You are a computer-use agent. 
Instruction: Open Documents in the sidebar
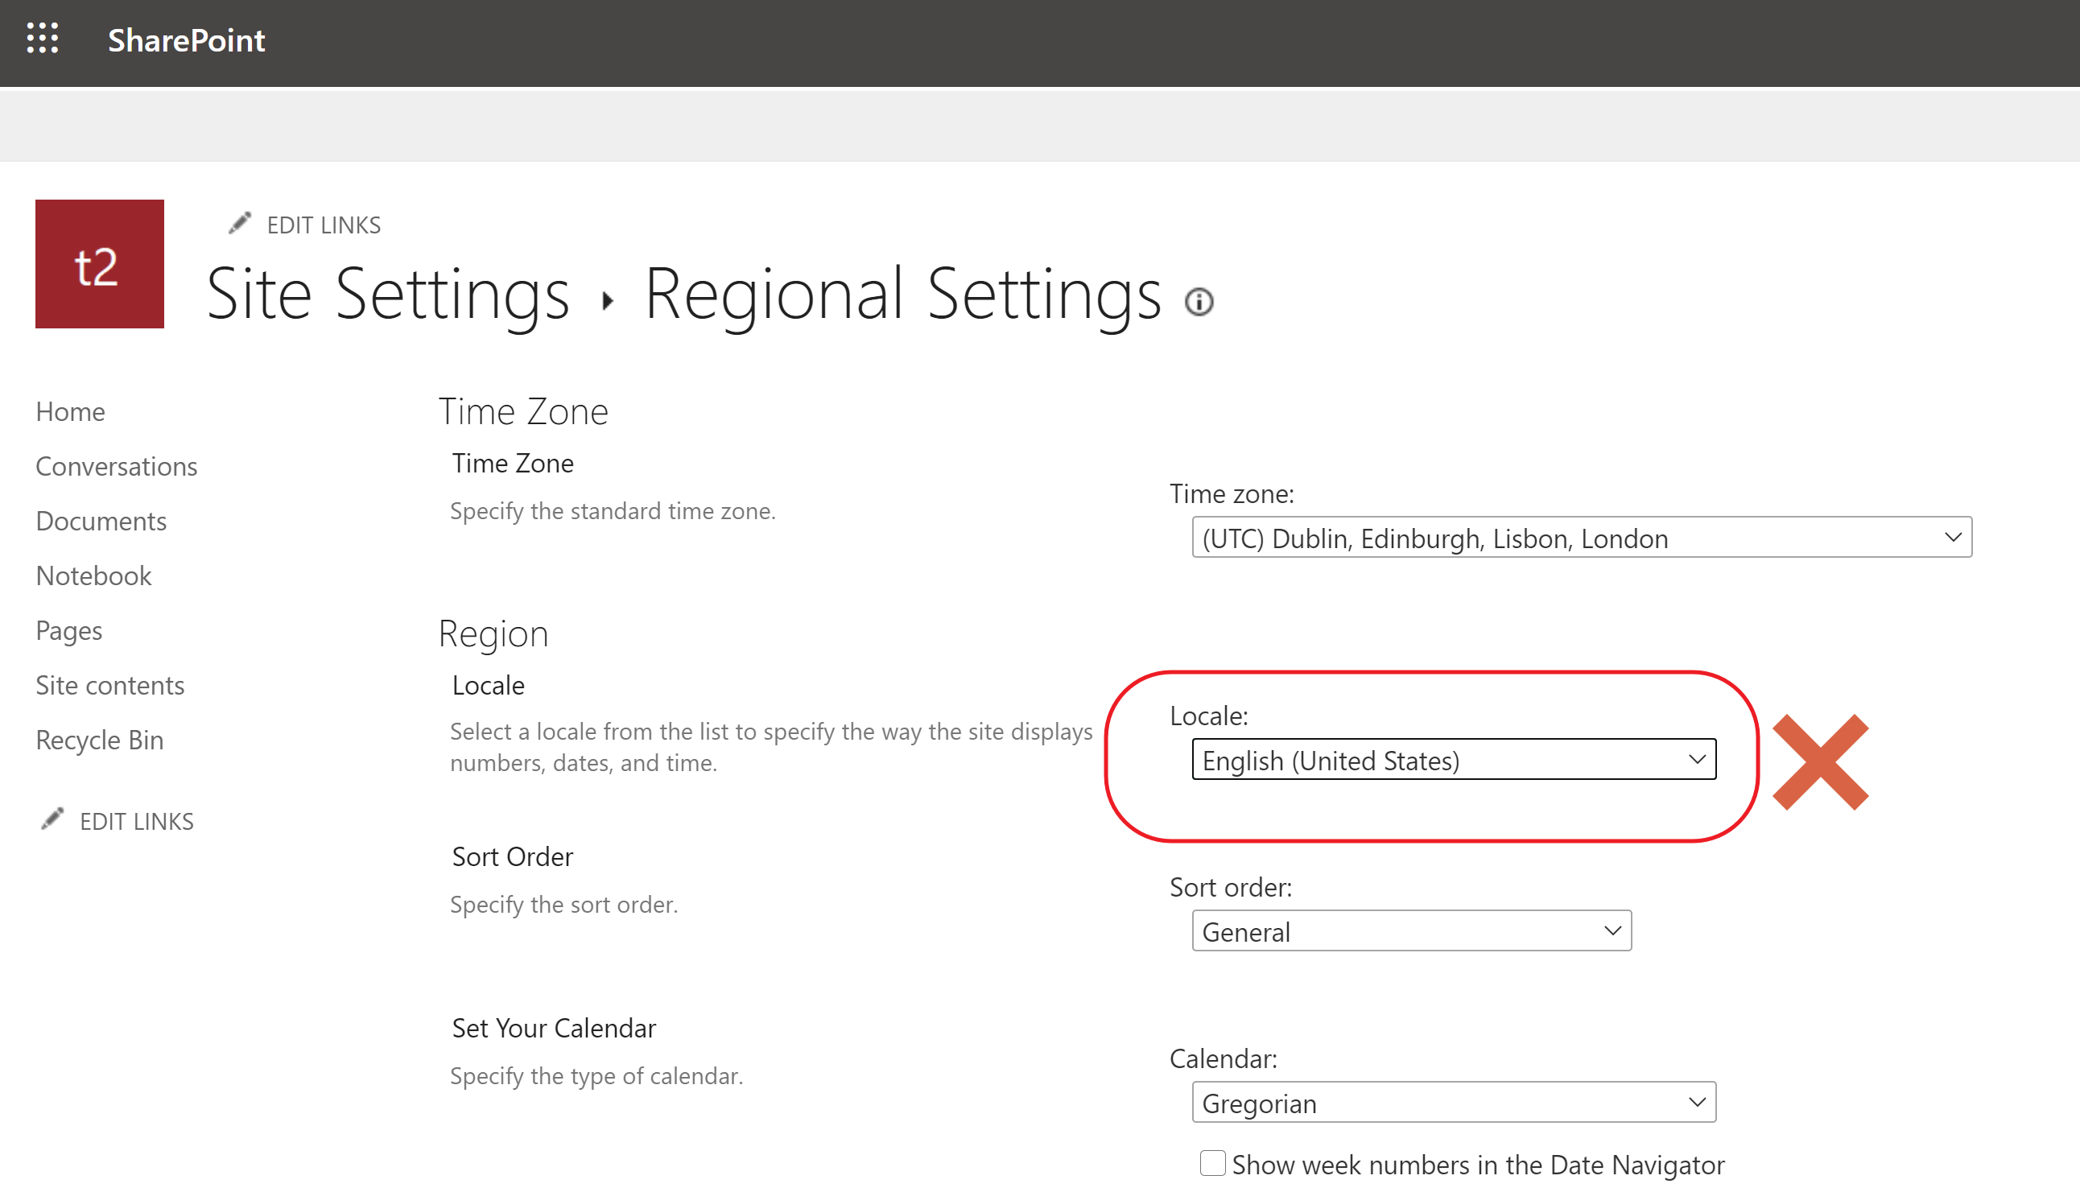(x=101, y=521)
